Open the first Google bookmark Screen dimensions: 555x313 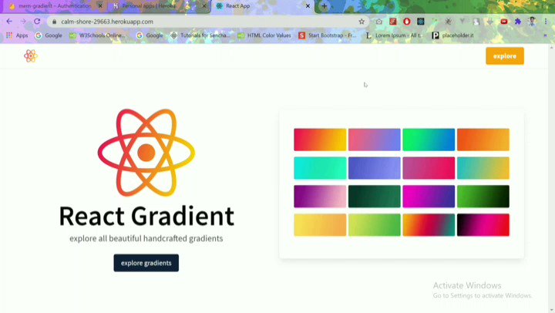(49, 35)
